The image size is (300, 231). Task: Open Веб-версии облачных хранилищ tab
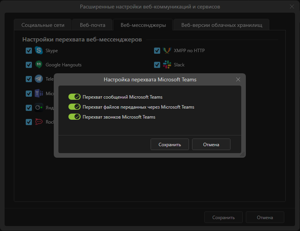pos(222,25)
